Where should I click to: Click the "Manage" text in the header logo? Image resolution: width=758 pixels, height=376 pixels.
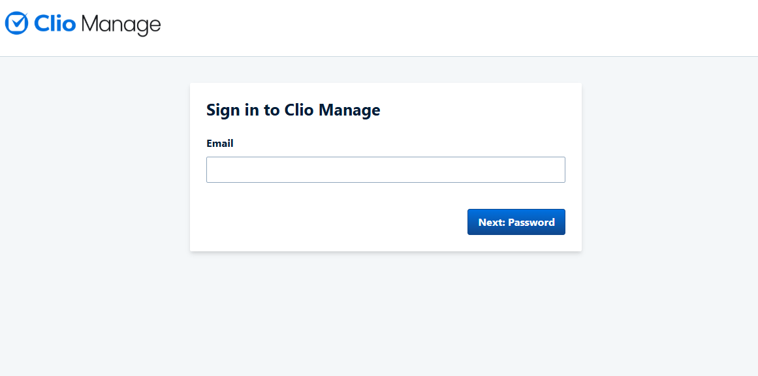coord(121,25)
